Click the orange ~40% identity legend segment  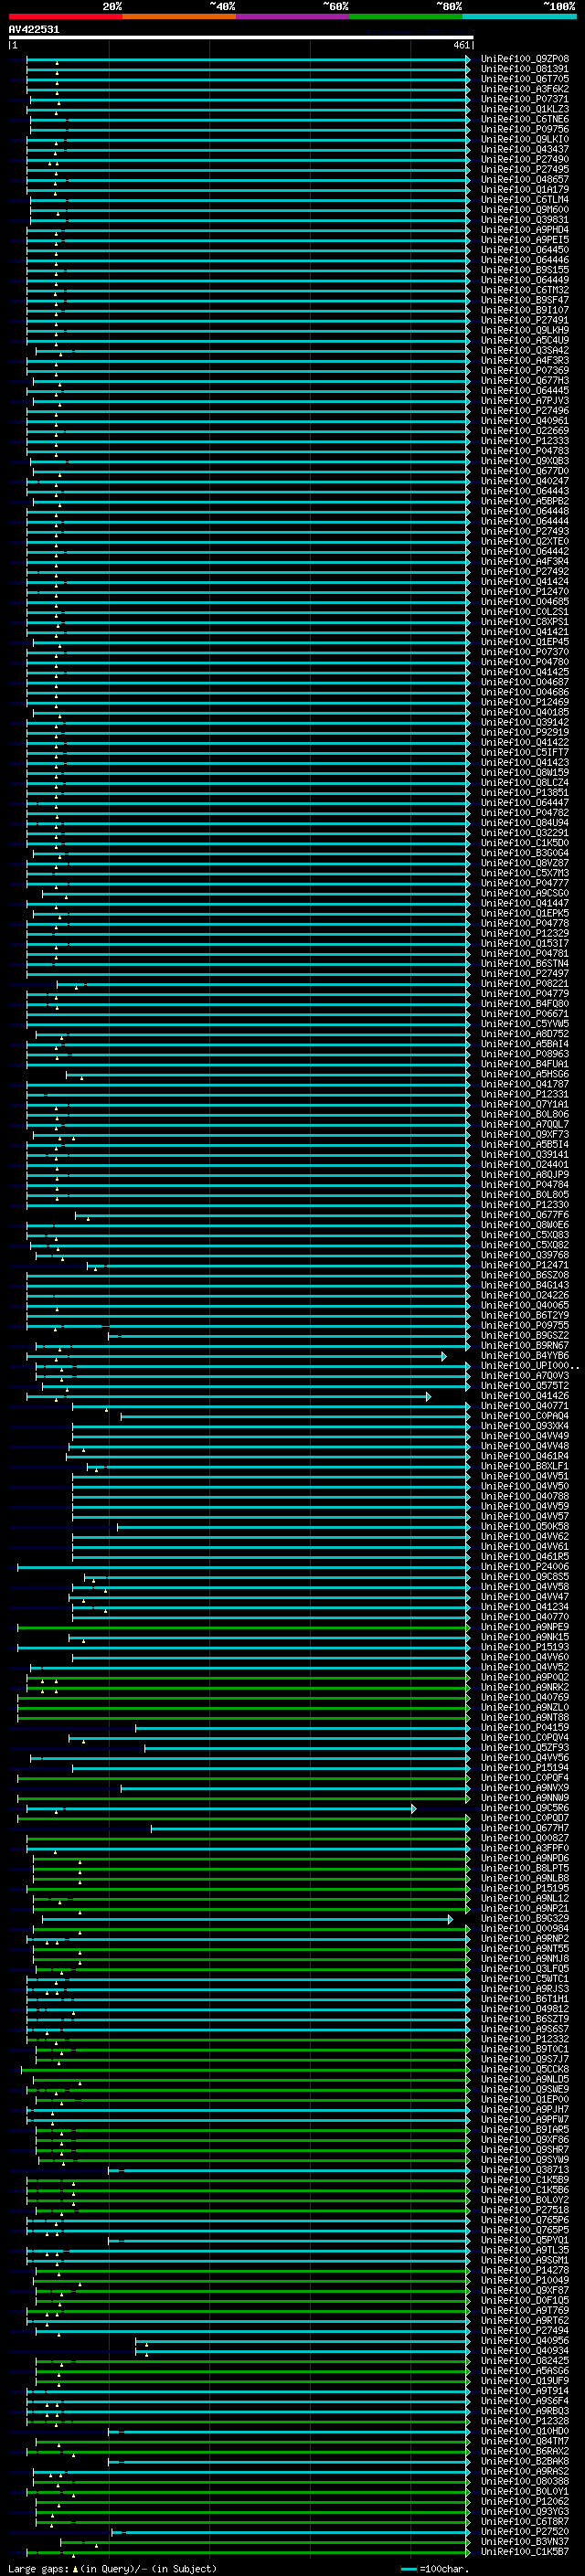click(x=179, y=16)
